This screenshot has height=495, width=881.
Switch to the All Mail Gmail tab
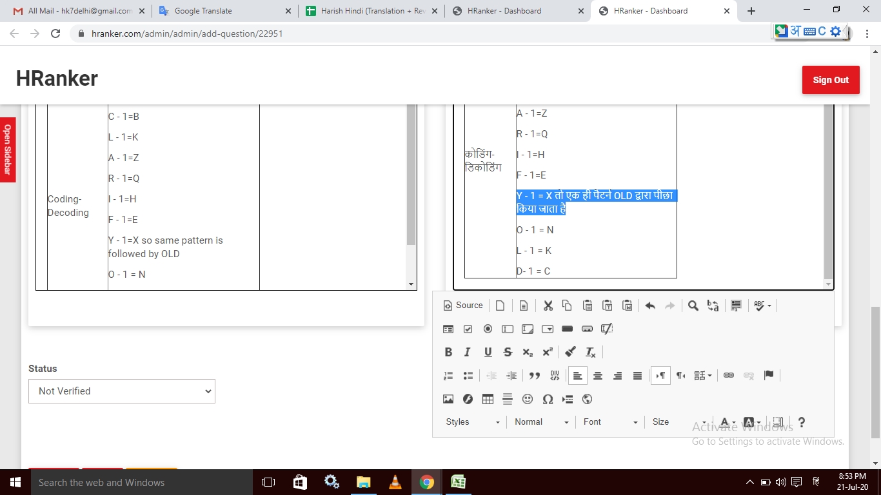[x=80, y=11]
